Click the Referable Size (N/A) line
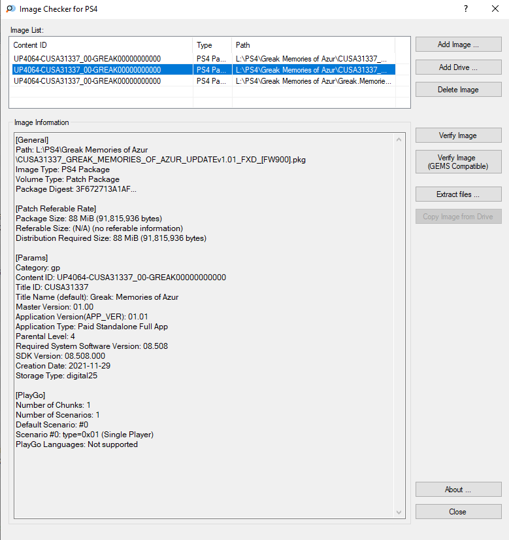Screen dimensions: 509x540 99,228
